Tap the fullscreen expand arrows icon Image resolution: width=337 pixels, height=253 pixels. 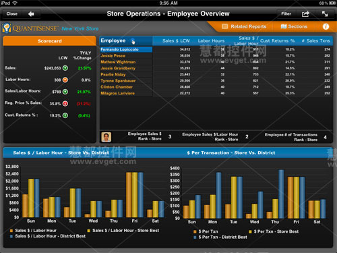(325, 14)
